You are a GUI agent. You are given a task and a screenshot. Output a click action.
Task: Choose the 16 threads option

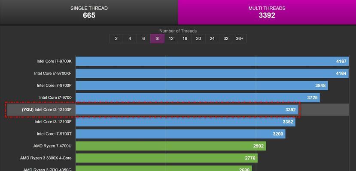[x=185, y=38]
